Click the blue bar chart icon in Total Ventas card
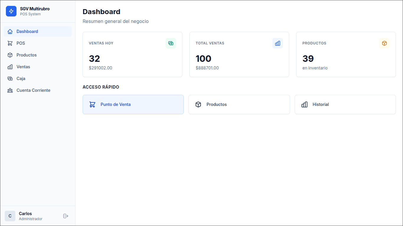 point(278,43)
